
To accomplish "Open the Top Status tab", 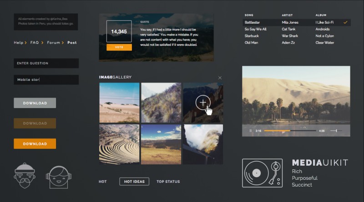I will [168, 182].
